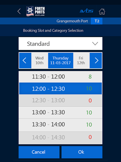Tap the back arrow in header
The width and height of the screenshot is (121, 162).
pos(19,11)
